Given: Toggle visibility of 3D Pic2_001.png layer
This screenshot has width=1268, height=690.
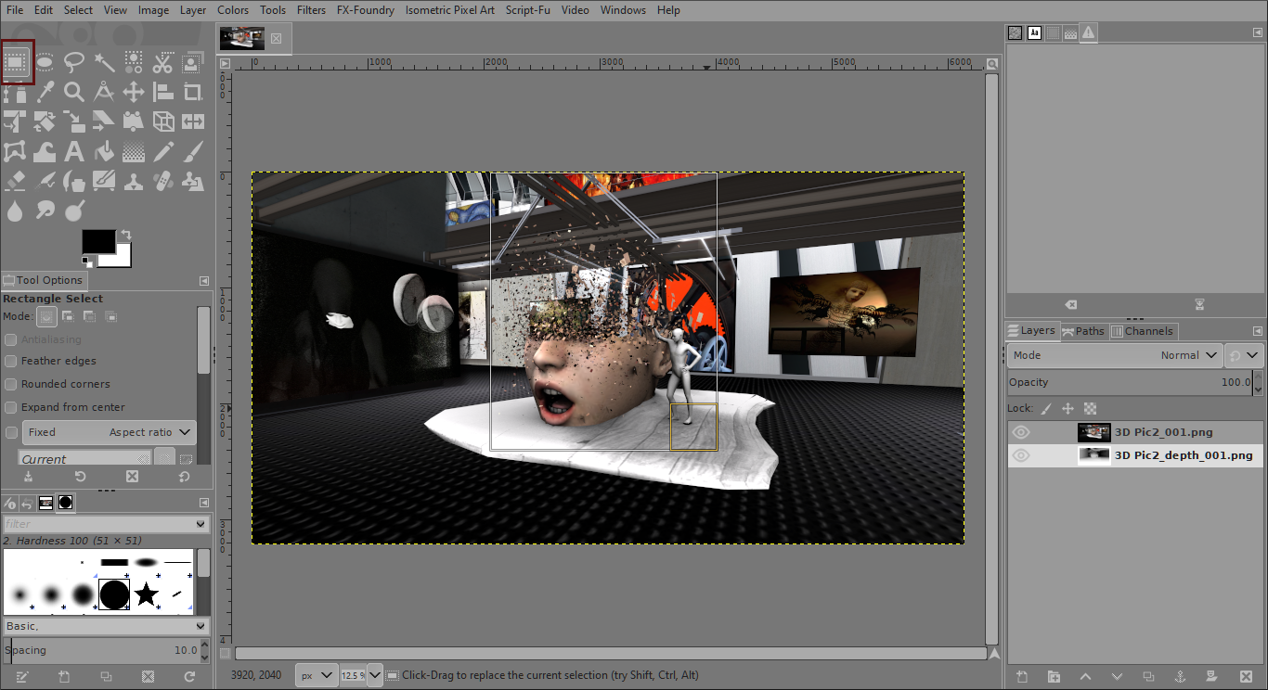Looking at the screenshot, I should pyautogui.click(x=1021, y=432).
